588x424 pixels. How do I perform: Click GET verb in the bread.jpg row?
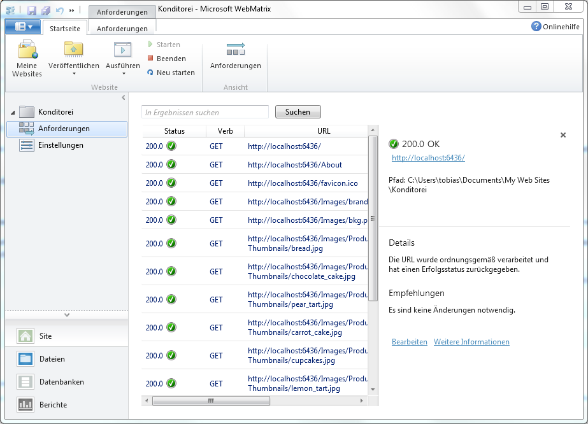pyautogui.click(x=216, y=244)
